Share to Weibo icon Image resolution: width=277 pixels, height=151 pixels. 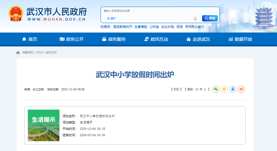pyautogui.click(x=241, y=89)
